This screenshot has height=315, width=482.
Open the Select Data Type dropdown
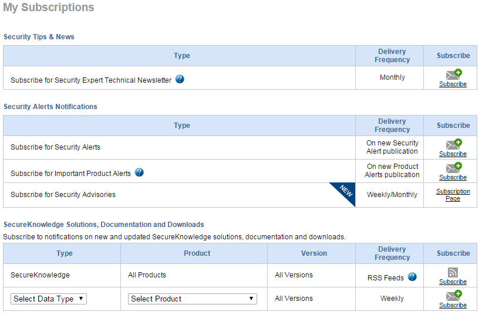pos(49,299)
